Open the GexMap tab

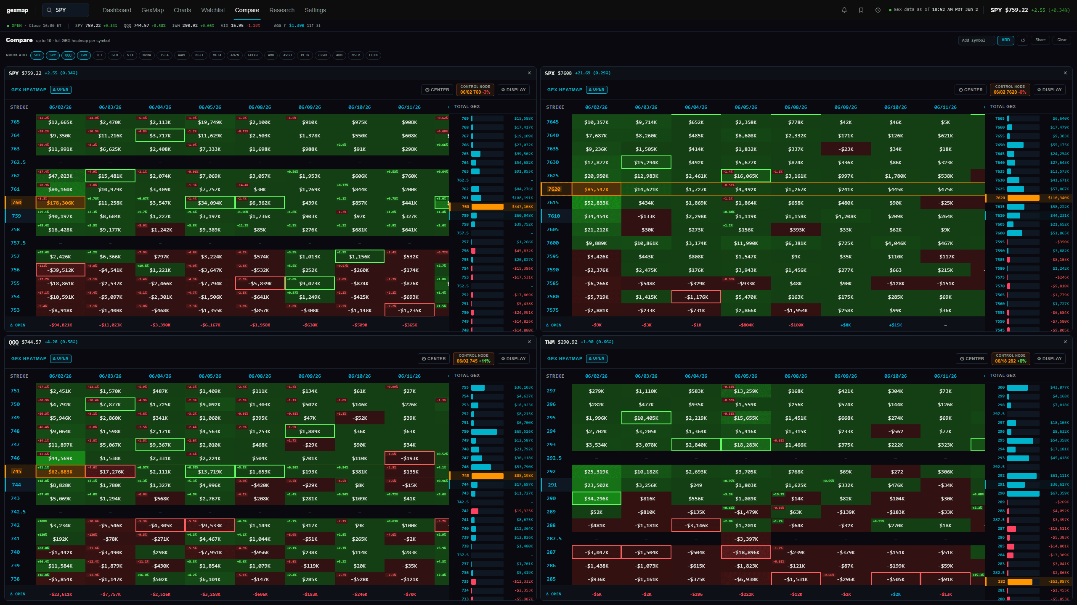152,10
